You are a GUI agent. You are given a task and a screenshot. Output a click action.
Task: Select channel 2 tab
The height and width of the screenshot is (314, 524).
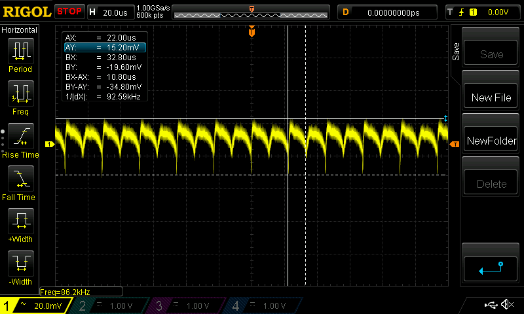pos(110,305)
